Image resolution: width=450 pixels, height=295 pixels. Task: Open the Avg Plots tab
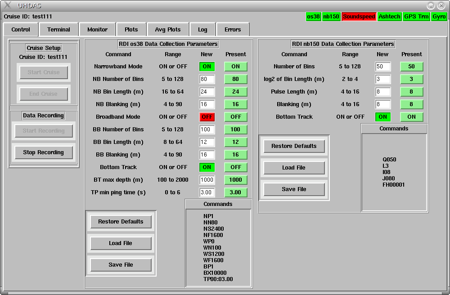[167, 30]
